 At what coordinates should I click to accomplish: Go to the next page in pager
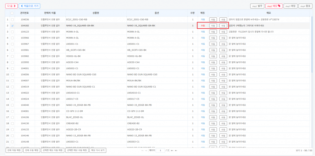172,150
